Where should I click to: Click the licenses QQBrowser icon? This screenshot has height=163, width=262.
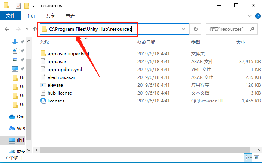coord(43,101)
